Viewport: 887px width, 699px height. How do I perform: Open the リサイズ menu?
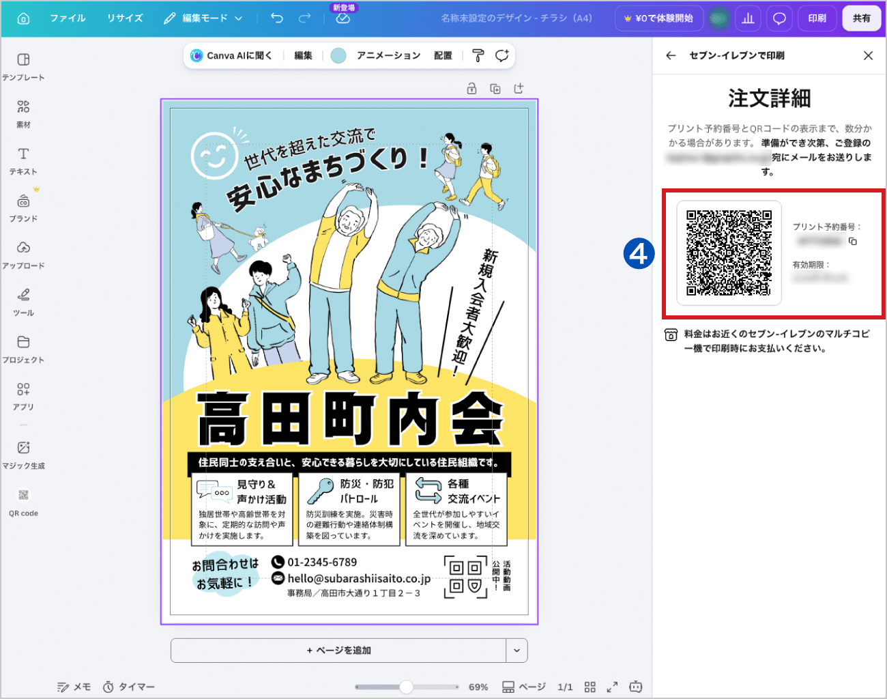point(125,18)
